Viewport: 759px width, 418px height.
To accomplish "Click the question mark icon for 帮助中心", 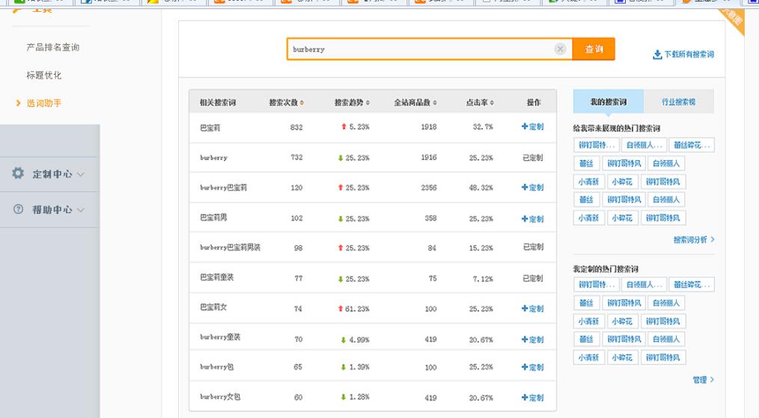I will (x=19, y=209).
